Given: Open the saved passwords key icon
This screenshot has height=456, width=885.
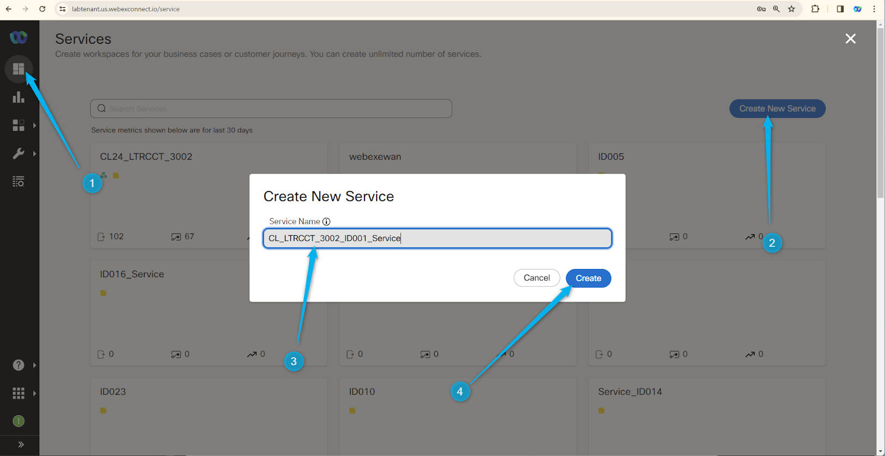Looking at the screenshot, I should click(x=761, y=9).
